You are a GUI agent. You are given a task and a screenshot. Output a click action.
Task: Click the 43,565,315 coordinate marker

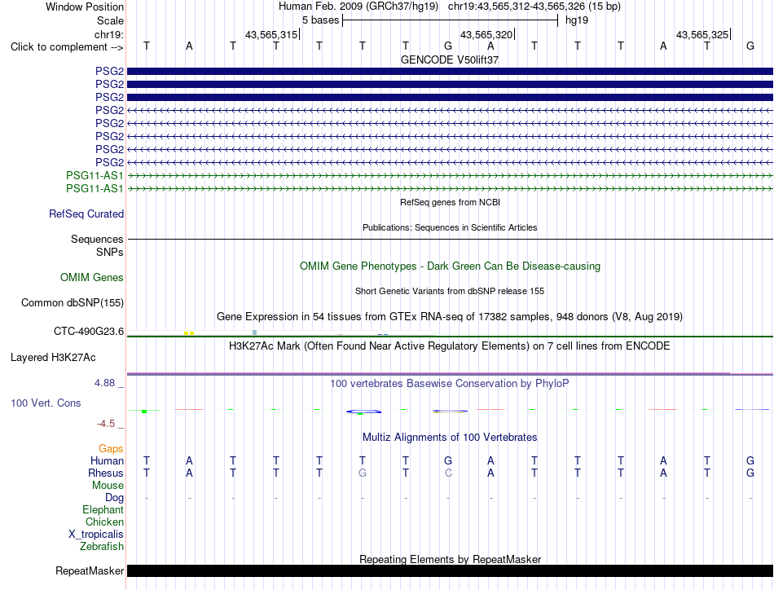point(271,34)
